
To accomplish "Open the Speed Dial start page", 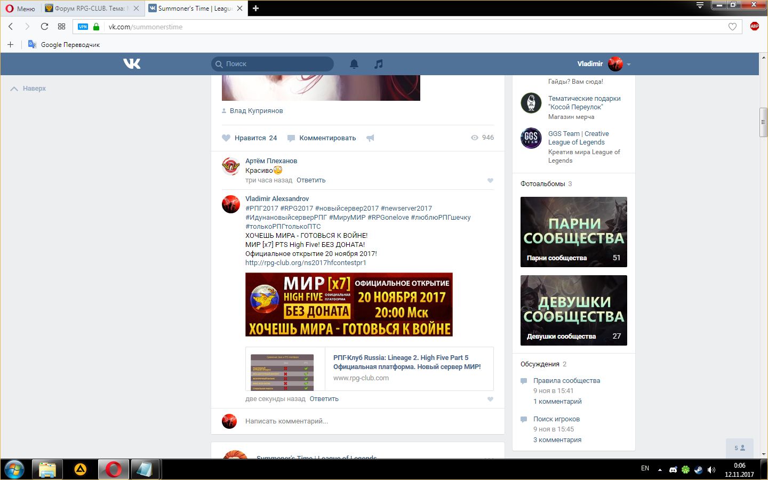I will click(x=61, y=27).
